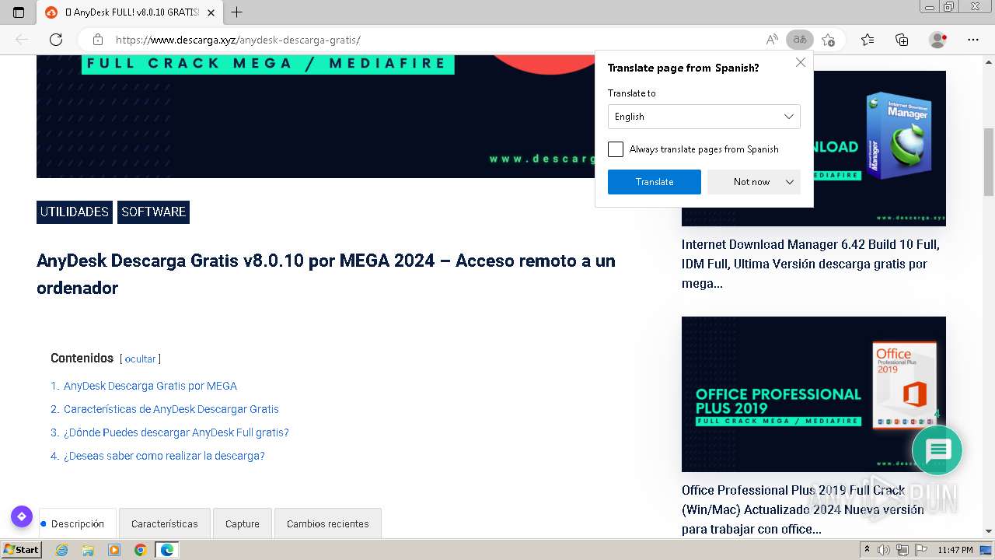Viewport: 995px width, 560px height.
Task: Open the UTILIDADES category tag
Action: [x=75, y=212]
